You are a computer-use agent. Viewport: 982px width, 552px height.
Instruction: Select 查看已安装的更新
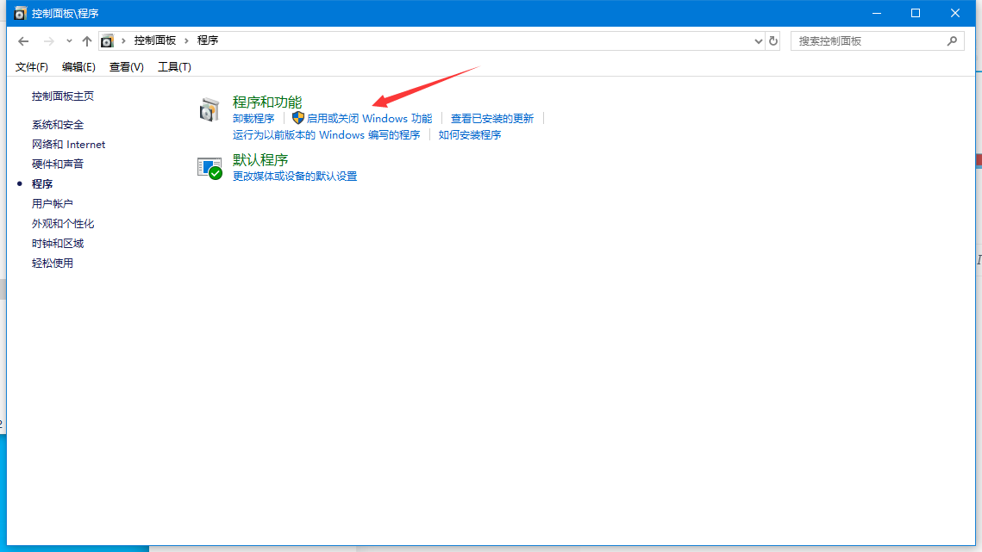coord(492,118)
